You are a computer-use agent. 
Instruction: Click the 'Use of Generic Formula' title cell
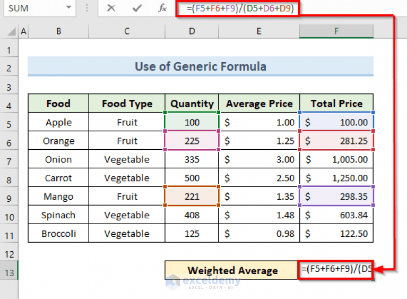(201, 66)
